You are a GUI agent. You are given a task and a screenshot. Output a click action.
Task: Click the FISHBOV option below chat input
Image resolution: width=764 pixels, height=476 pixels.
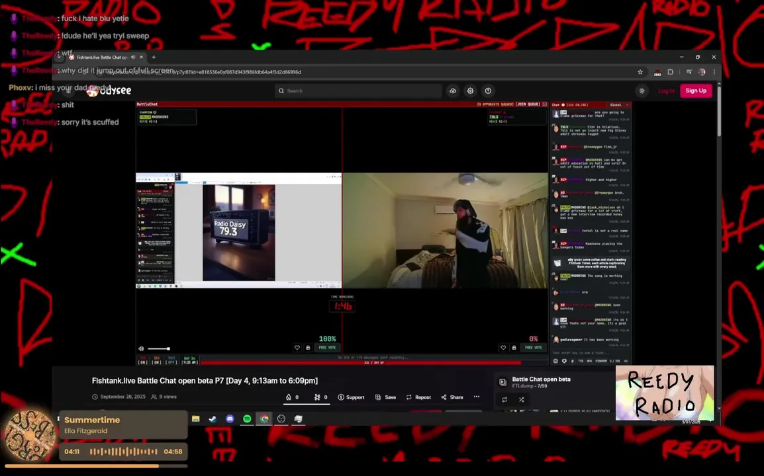pos(600,361)
